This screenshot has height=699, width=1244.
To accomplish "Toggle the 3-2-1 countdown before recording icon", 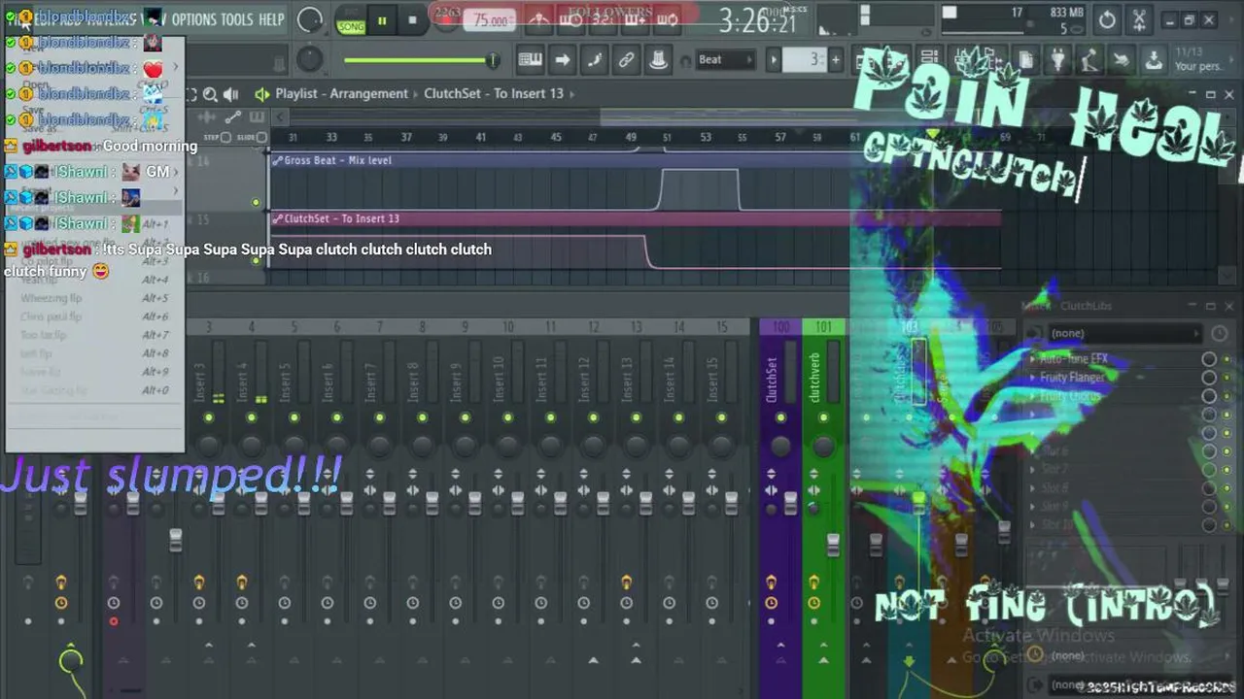I will (x=603, y=19).
